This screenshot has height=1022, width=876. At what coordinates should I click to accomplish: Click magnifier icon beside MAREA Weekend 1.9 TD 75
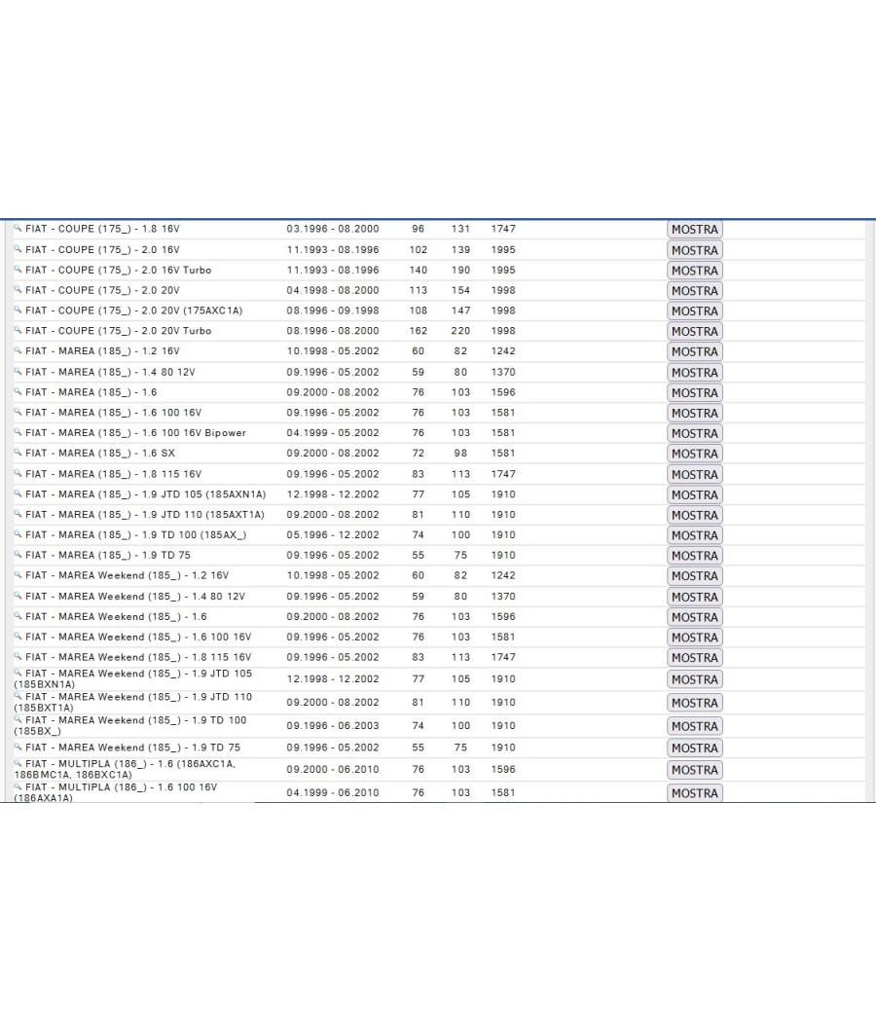click(18, 747)
